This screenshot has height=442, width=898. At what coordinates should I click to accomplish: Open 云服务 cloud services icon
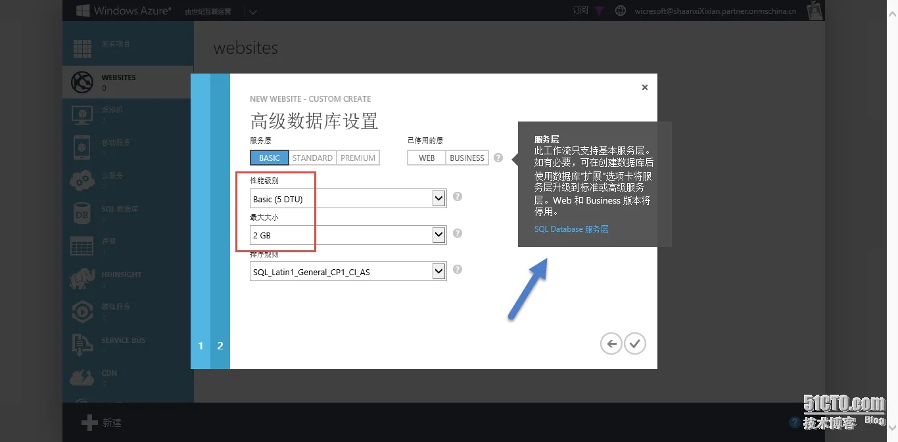[82, 180]
